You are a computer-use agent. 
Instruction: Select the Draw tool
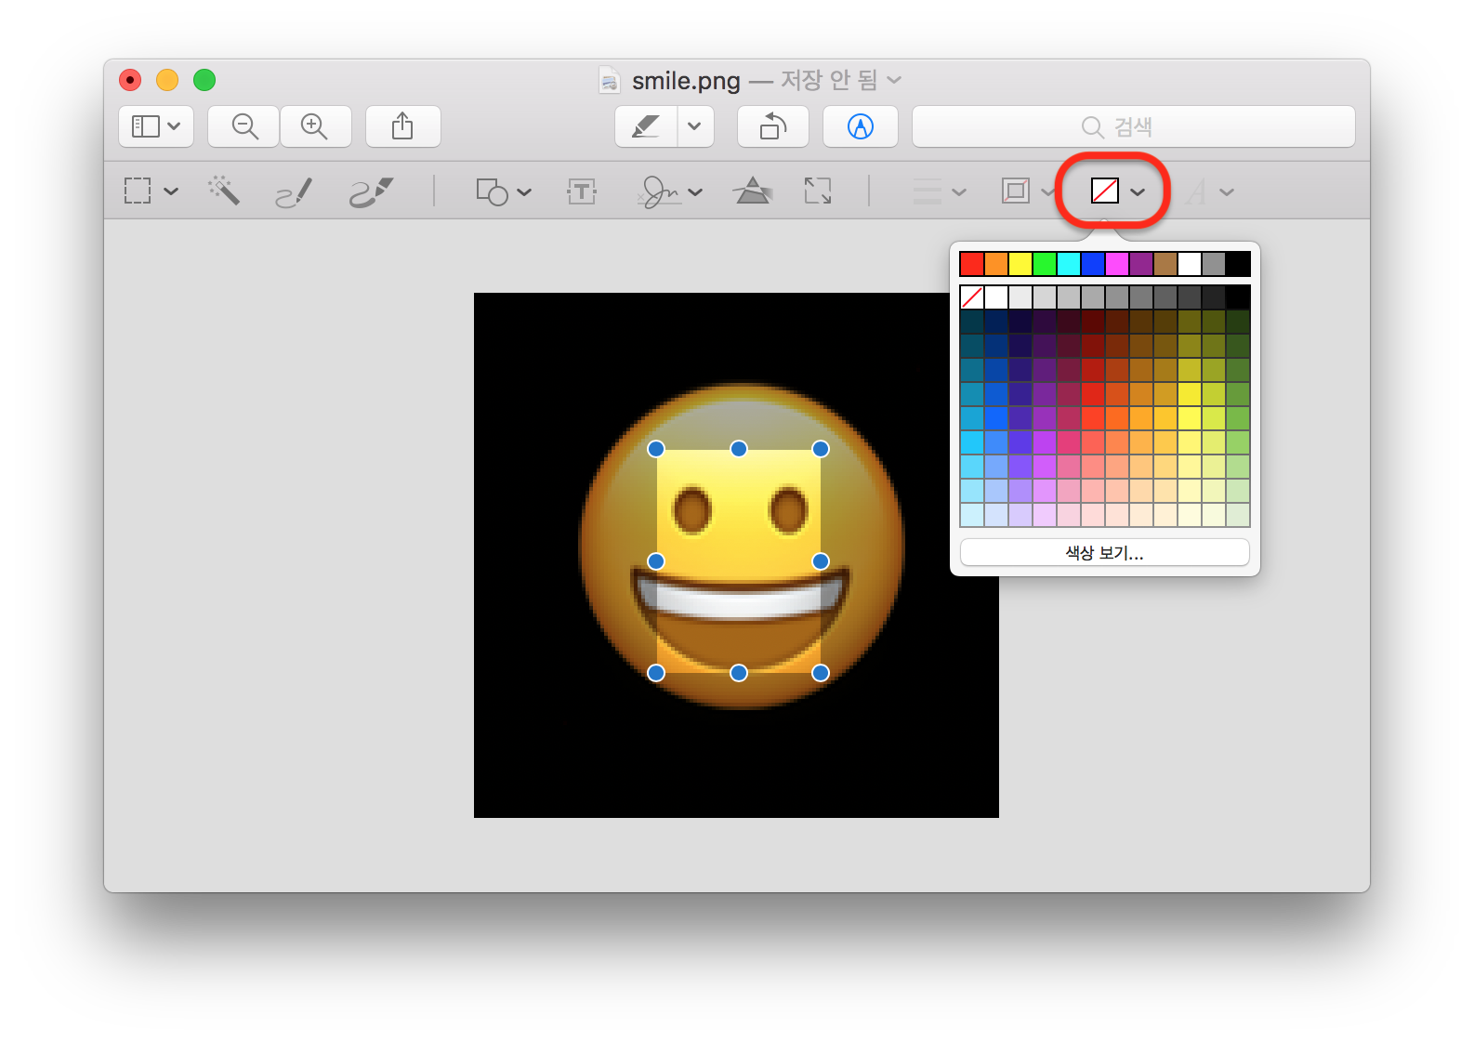click(x=371, y=192)
